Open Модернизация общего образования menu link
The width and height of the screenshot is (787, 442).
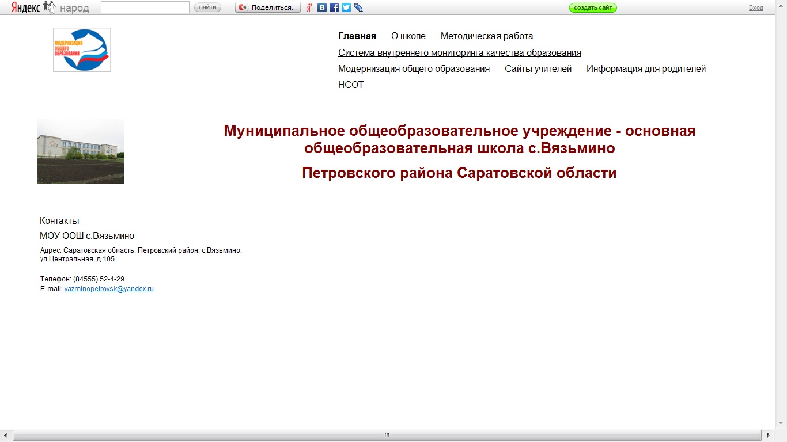pos(414,69)
